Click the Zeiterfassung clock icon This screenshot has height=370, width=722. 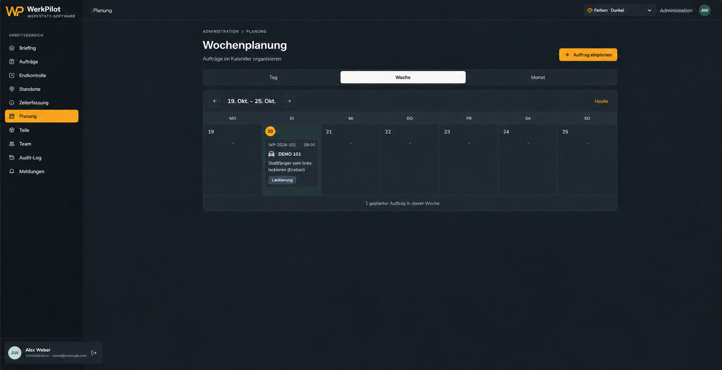click(12, 103)
